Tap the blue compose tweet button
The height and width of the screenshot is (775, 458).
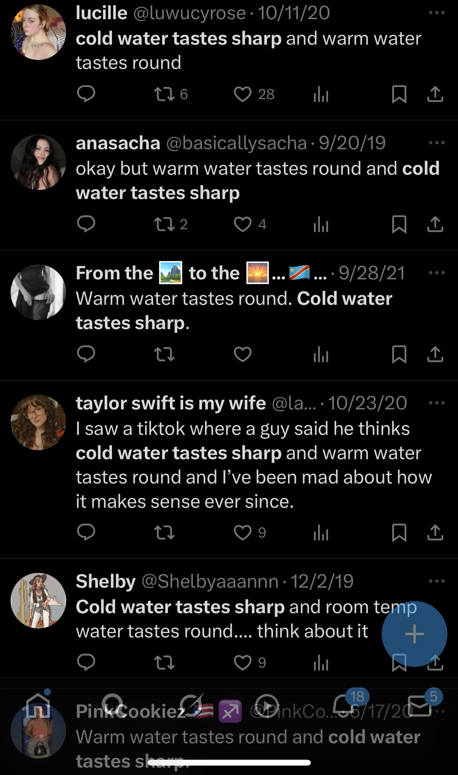coord(414,634)
